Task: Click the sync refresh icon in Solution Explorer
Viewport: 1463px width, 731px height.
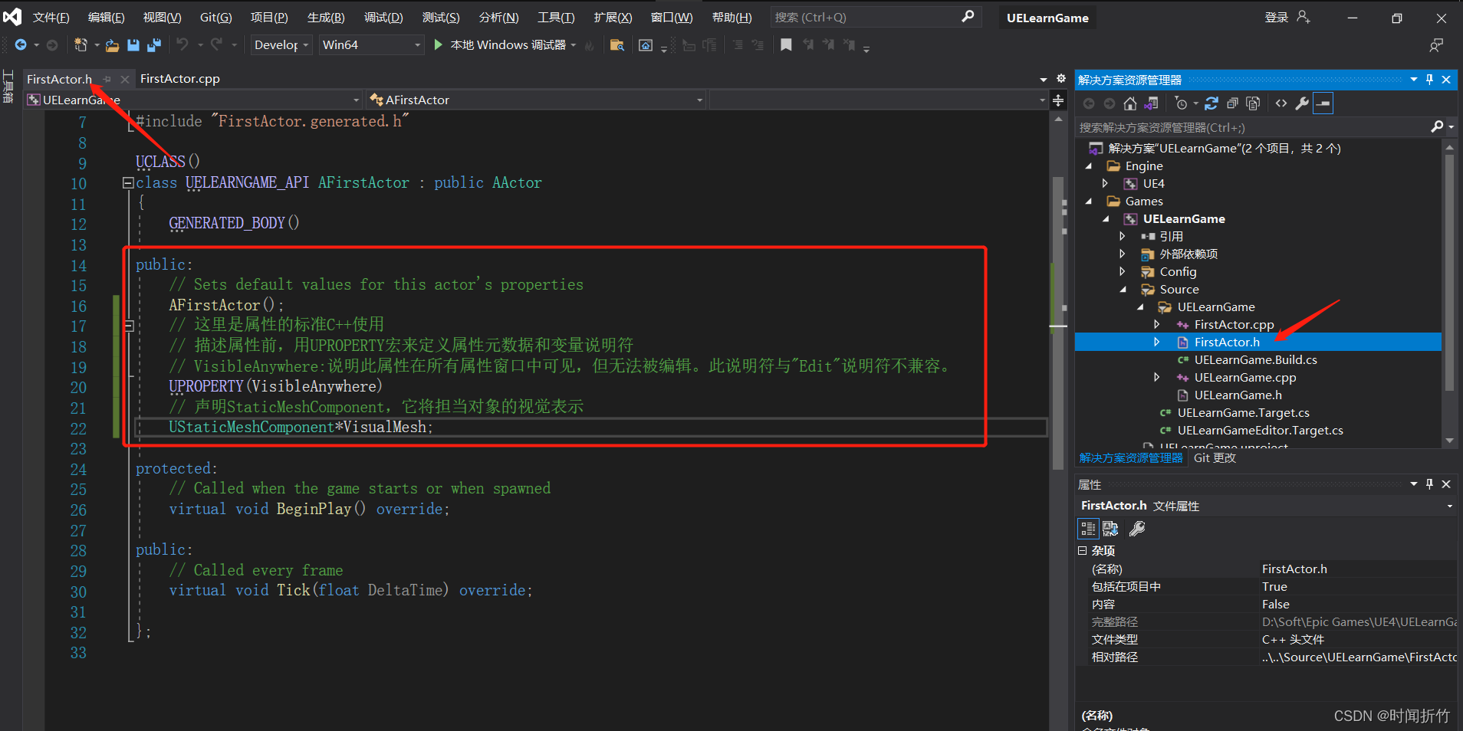Action: pos(1211,103)
